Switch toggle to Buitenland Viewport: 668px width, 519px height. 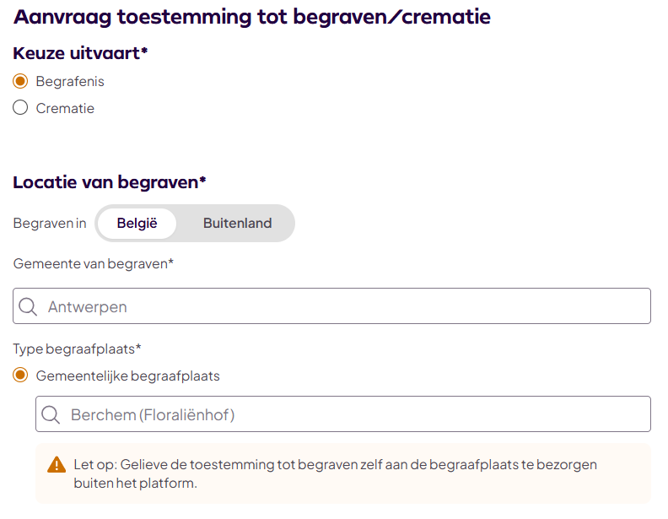click(x=237, y=224)
